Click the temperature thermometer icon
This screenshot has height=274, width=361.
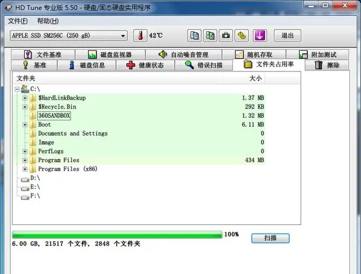tap(139, 35)
